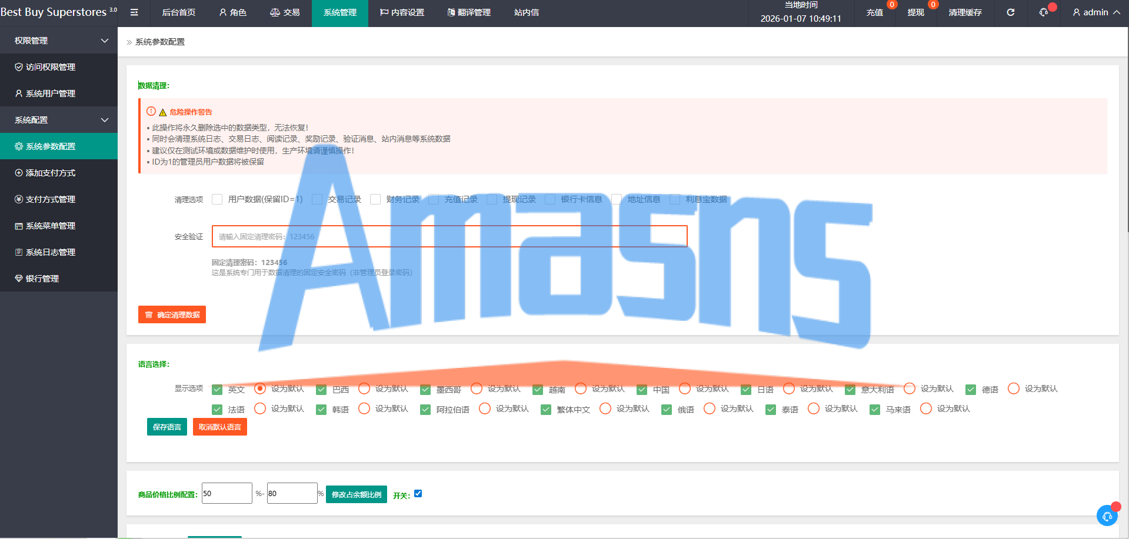The width and height of the screenshot is (1129, 539).
Task: Click the minimum price ratio field showing 50
Action: (x=227, y=493)
